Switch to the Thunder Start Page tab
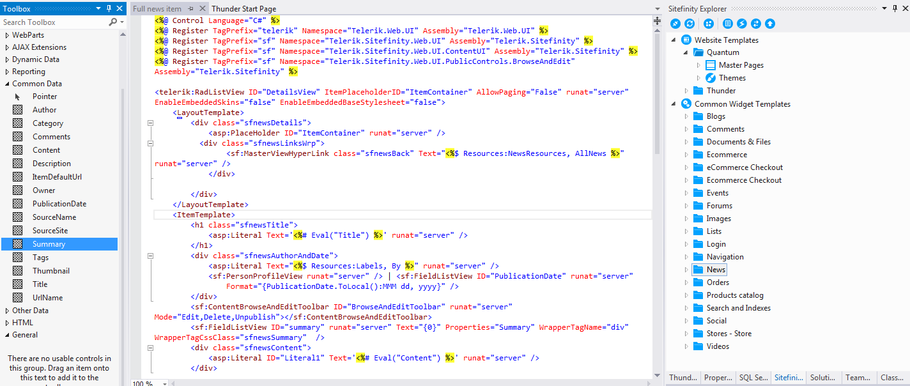 pos(243,9)
